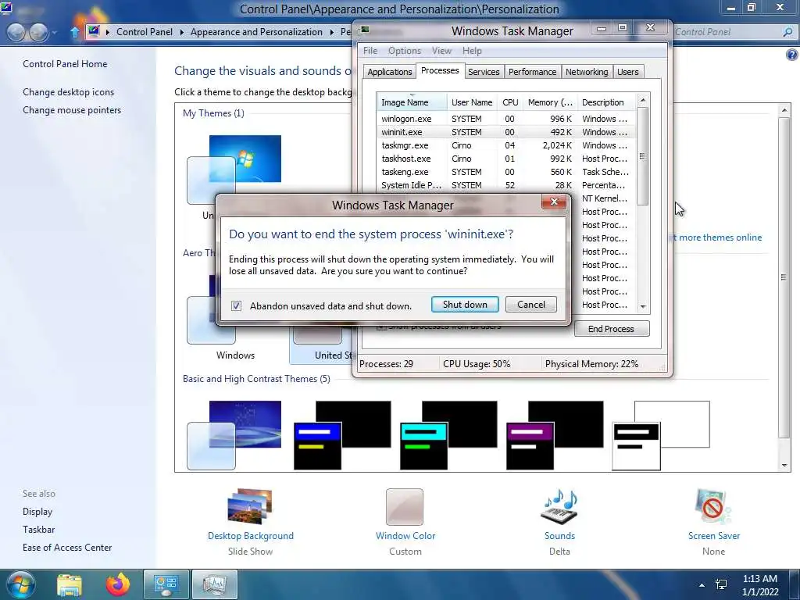Click Control Panel in the breadcrumb
Image resolution: width=800 pixels, height=600 pixels.
coord(145,31)
